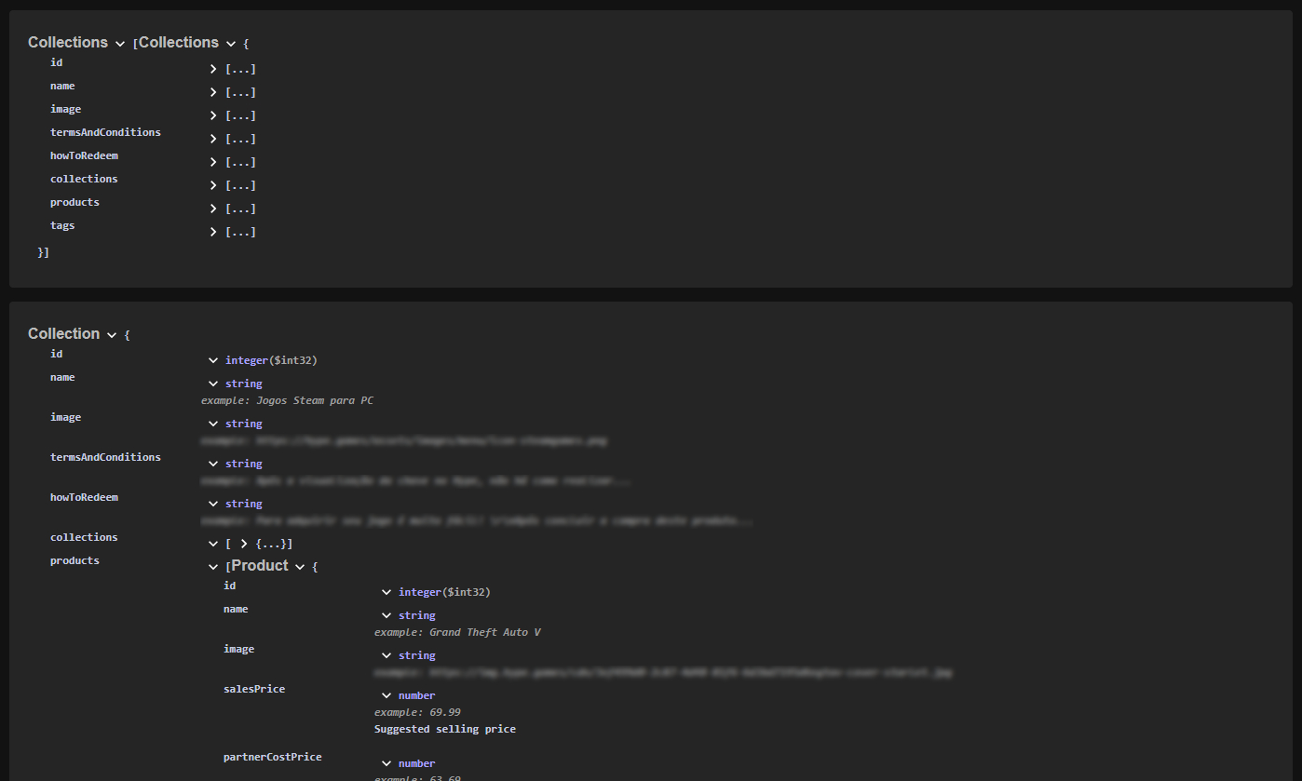Expand the name property in Collections array
Image resolution: width=1302 pixels, height=781 pixels.
213,92
